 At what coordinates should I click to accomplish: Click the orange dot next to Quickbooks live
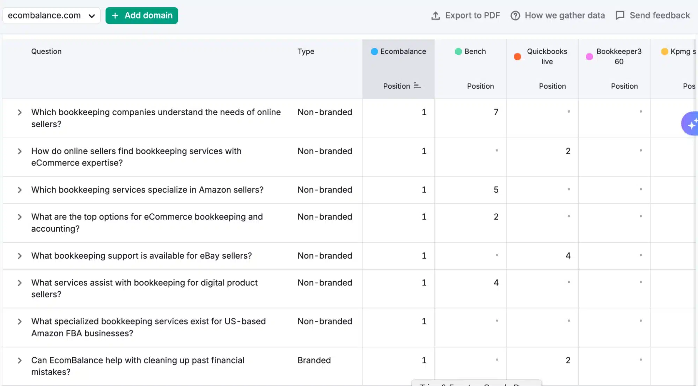pos(517,56)
